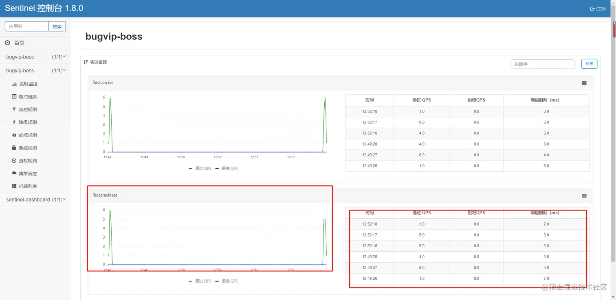The image size is (616, 300).
Task: Click the 升序 sort button
Action: [x=589, y=63]
